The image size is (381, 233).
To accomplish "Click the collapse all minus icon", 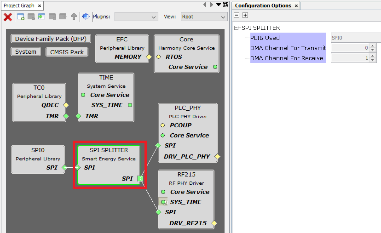I will (x=237, y=15).
